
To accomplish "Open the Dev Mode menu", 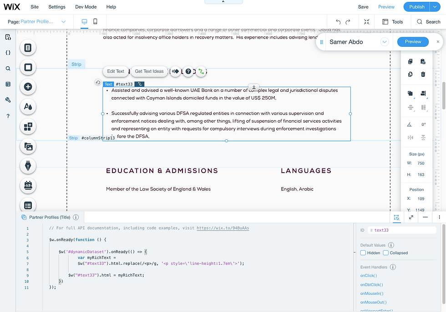I will point(86,7).
